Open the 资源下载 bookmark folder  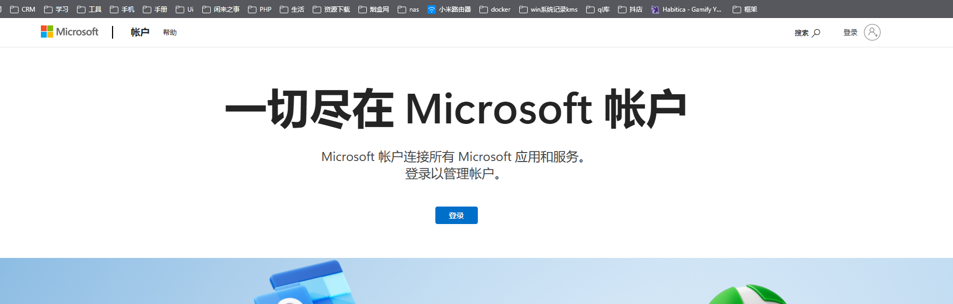point(331,9)
